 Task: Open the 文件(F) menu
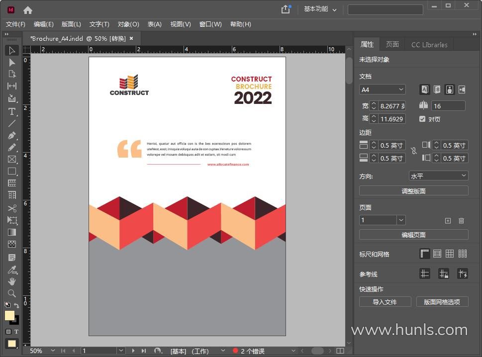[15, 24]
